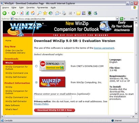139x123 pixels.
Task: Open the license agreement link
Action: 104,48
